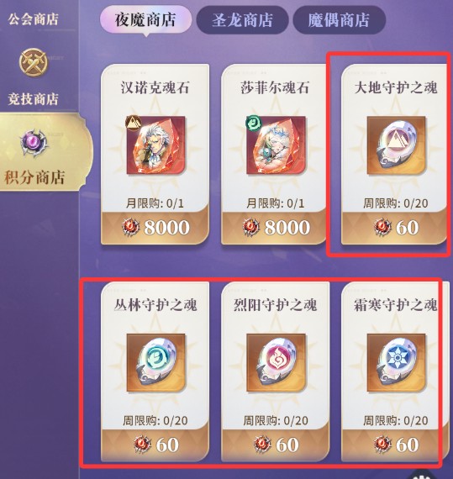Buy 霜寒守护之魂 for 60 points
Screen dimensions: 453x479
(395, 445)
